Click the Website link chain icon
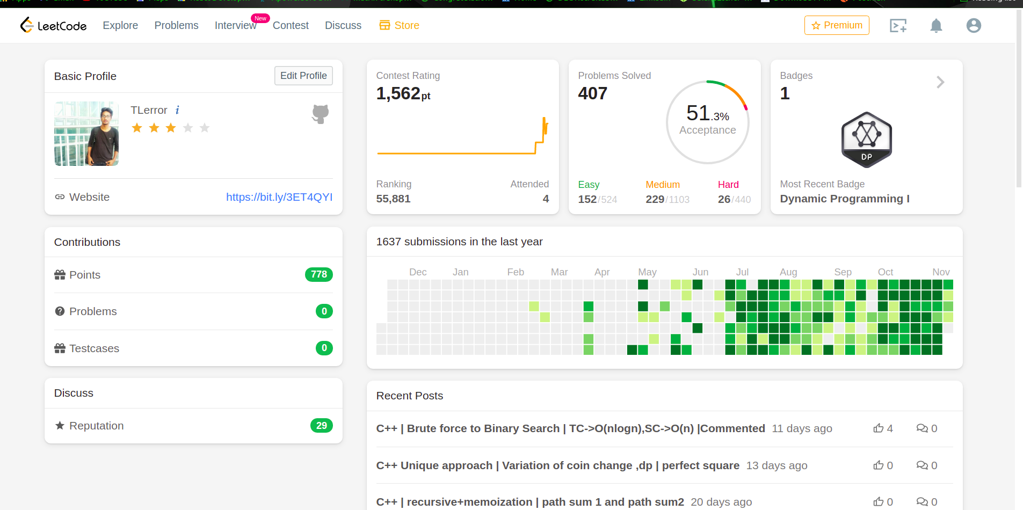 (60, 197)
